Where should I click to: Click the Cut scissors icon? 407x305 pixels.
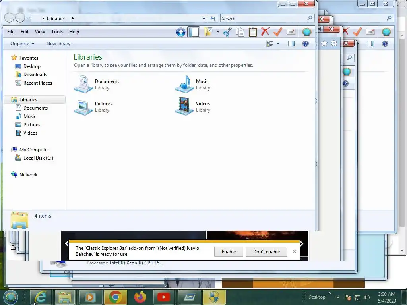point(227,32)
